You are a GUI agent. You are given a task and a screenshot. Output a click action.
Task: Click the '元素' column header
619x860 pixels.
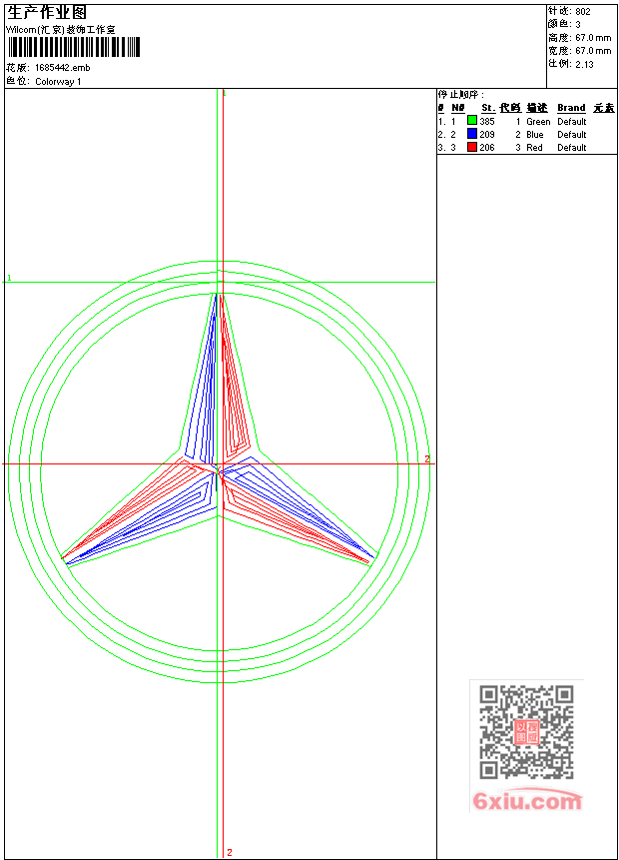click(604, 108)
